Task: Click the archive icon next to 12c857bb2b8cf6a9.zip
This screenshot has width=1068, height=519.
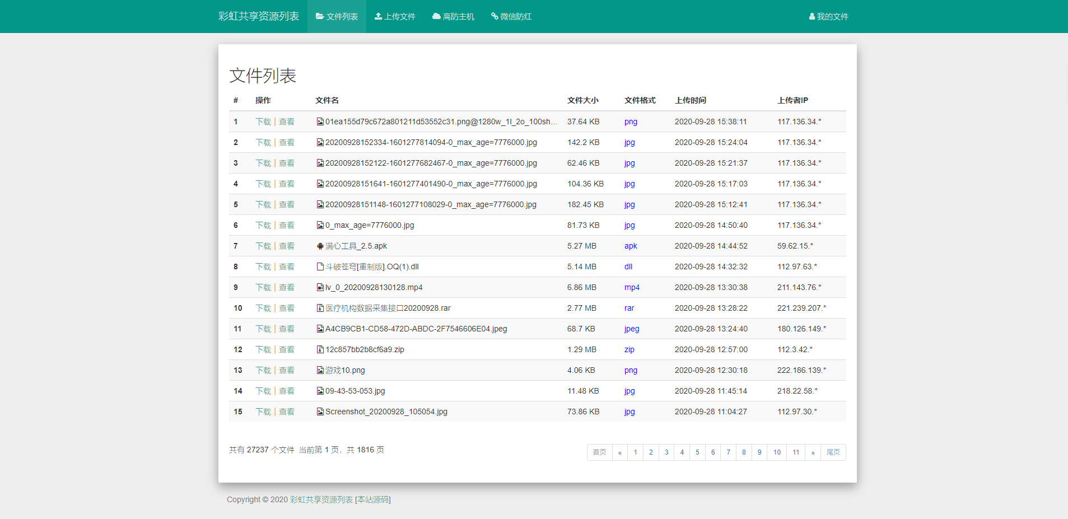Action: [x=320, y=349]
